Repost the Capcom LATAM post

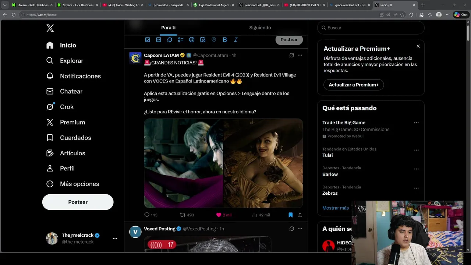[187, 215]
